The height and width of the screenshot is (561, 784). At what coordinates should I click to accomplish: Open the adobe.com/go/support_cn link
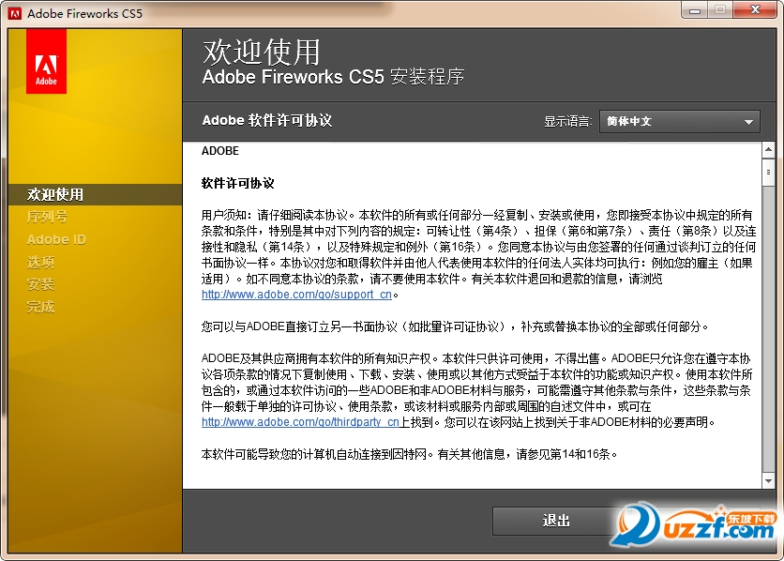[x=296, y=295]
